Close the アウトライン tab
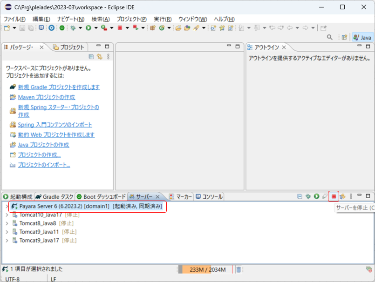375x282 pixels. tap(284, 47)
